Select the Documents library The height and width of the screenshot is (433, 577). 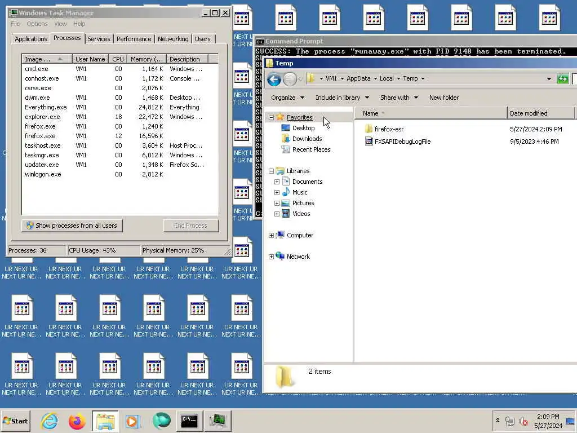click(x=307, y=182)
